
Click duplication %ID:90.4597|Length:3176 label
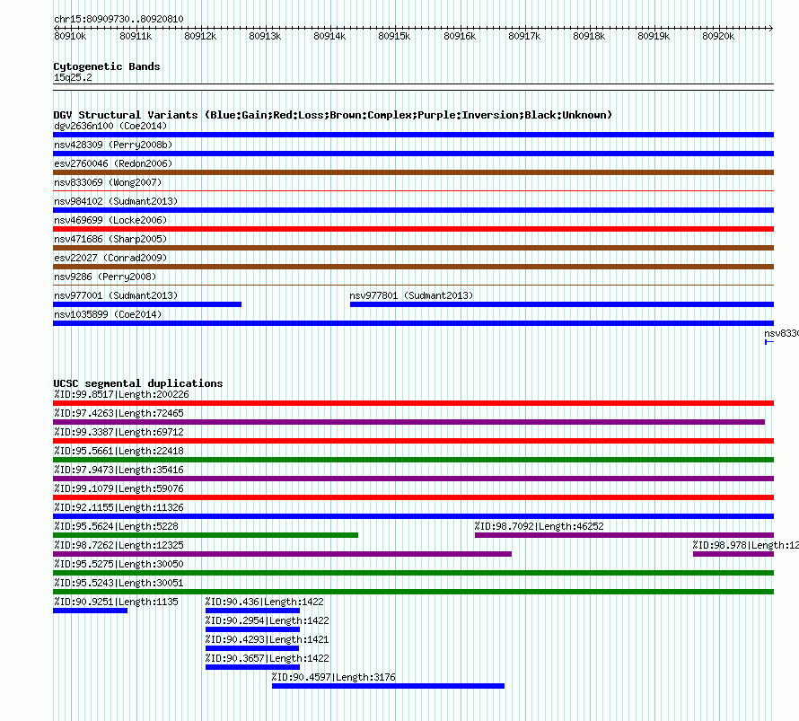(x=333, y=677)
